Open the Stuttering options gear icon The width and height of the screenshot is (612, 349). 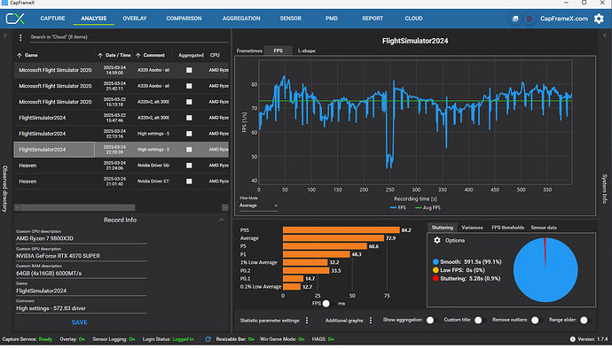436,241
